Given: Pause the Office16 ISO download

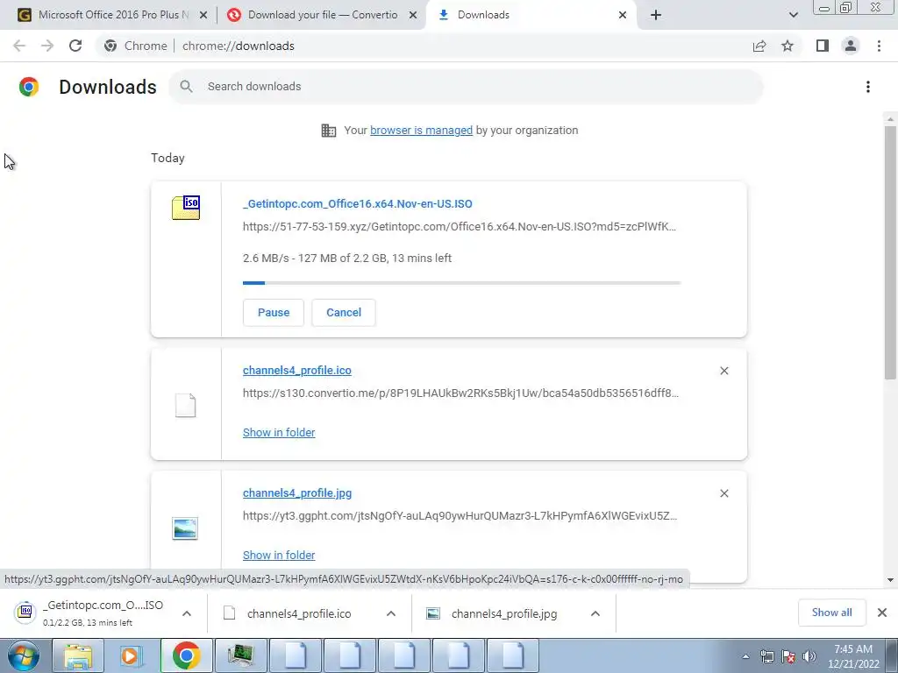Looking at the screenshot, I should 274,313.
